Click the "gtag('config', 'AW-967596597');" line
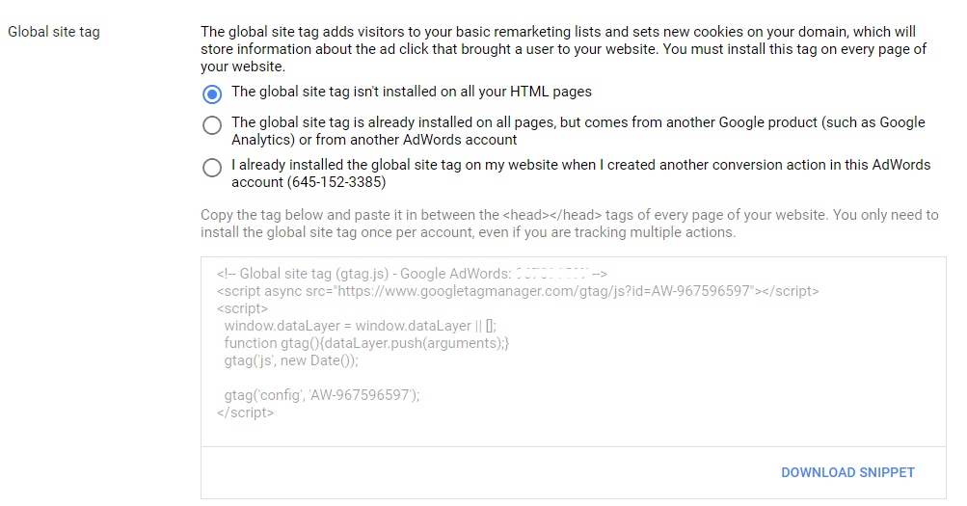 pyautogui.click(x=323, y=395)
